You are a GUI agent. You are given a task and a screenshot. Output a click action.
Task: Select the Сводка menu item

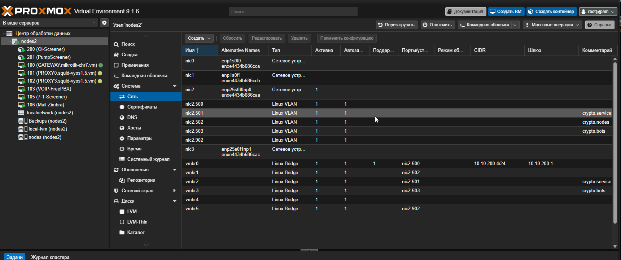129,55
